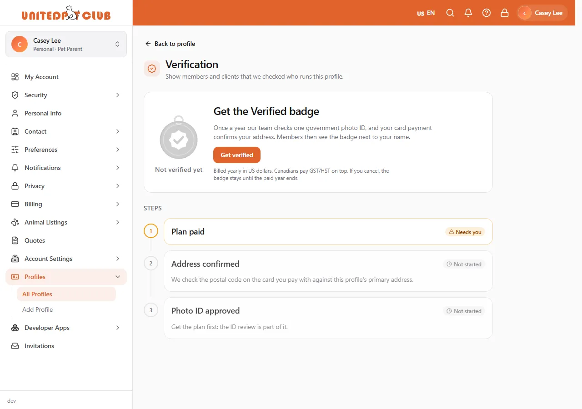Expand the Billing submenu chevron
Viewport: 582px width, 409px height.
tap(118, 204)
